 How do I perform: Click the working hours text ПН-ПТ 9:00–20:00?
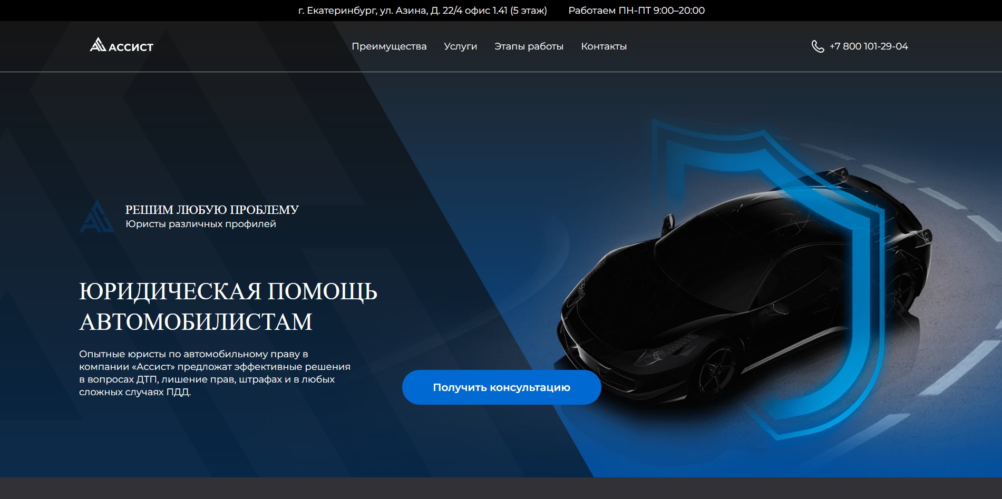click(x=636, y=11)
